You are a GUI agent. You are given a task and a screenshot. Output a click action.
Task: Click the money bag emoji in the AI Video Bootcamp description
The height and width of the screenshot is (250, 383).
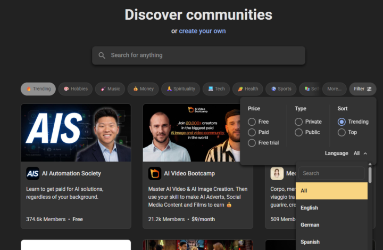pyautogui.click(x=229, y=205)
